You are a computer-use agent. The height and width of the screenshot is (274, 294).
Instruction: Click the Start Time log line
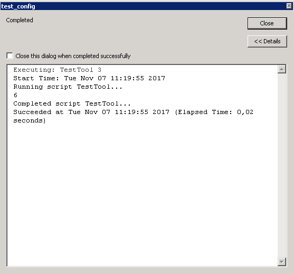click(89, 78)
